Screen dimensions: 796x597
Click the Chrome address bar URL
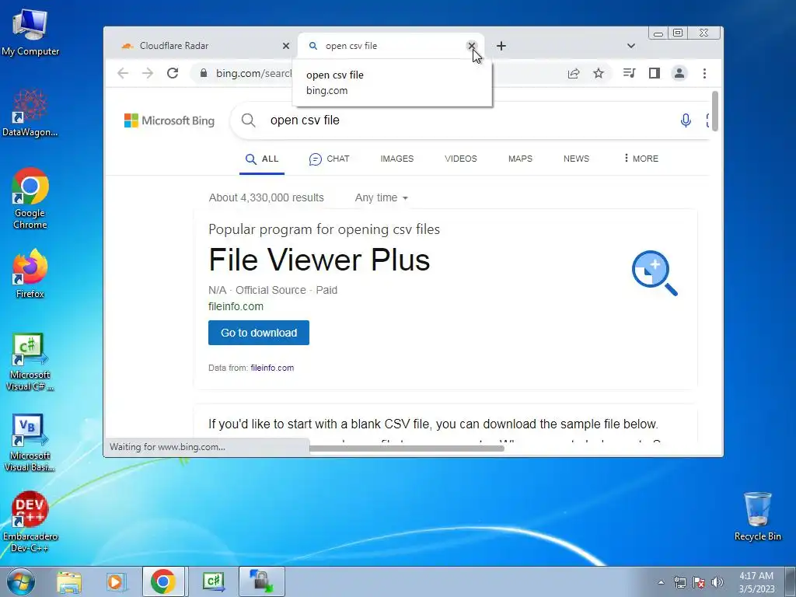(253, 73)
